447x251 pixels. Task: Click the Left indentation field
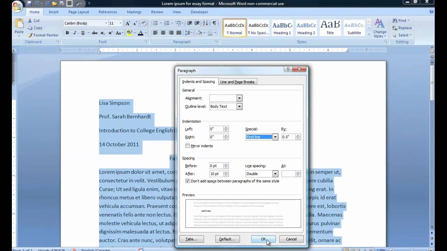coord(216,129)
